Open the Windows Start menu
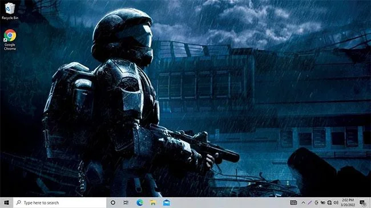371x208 pixels. pos(7,202)
